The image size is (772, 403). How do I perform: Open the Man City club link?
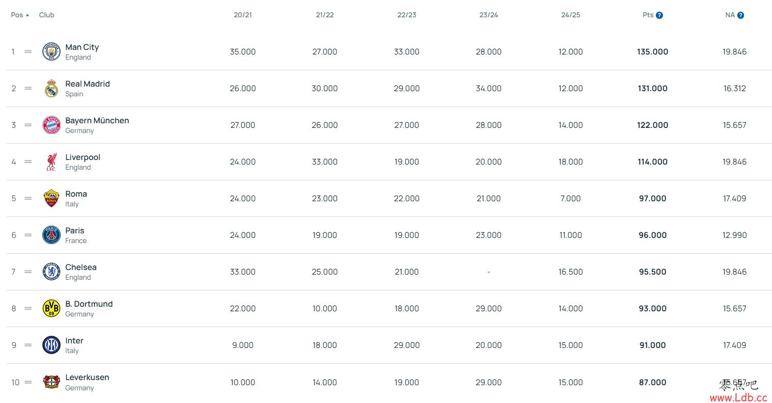pyautogui.click(x=82, y=47)
